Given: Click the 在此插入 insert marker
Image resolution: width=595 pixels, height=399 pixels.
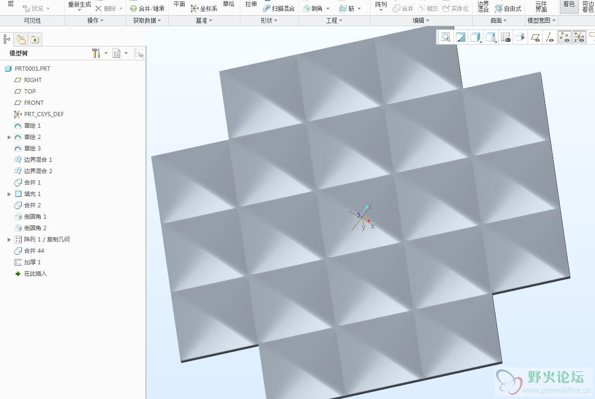Looking at the screenshot, I should coord(31,274).
